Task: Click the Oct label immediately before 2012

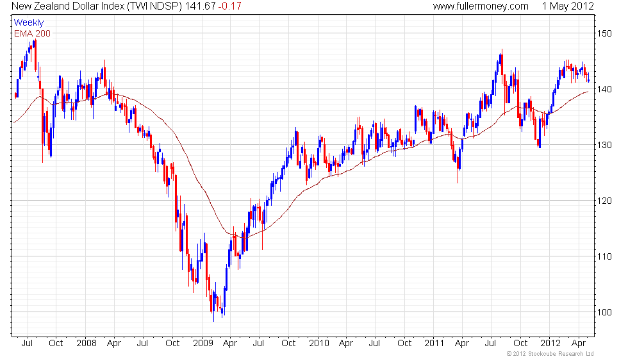Action: [520, 343]
